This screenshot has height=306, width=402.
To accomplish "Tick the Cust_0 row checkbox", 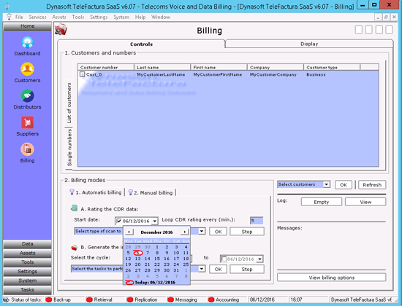I will [82, 74].
